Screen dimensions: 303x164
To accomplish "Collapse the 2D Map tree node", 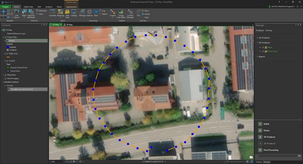I will click(2, 30).
